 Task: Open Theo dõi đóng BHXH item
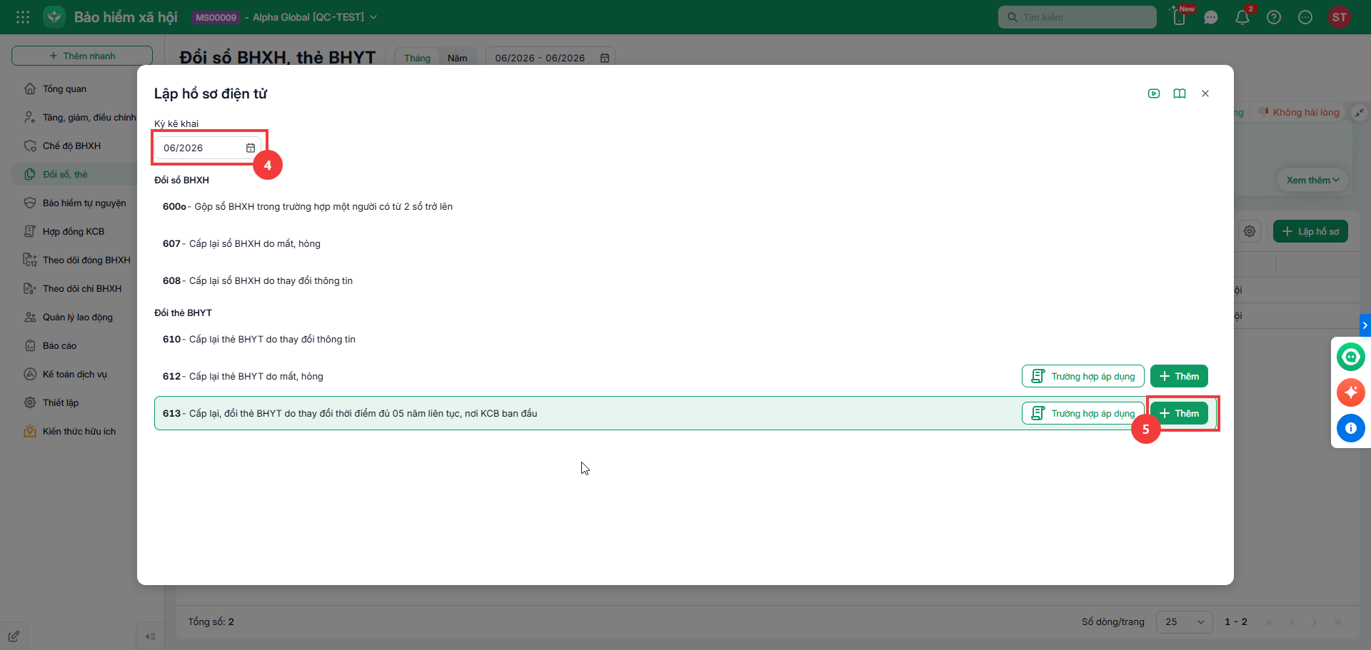point(86,260)
